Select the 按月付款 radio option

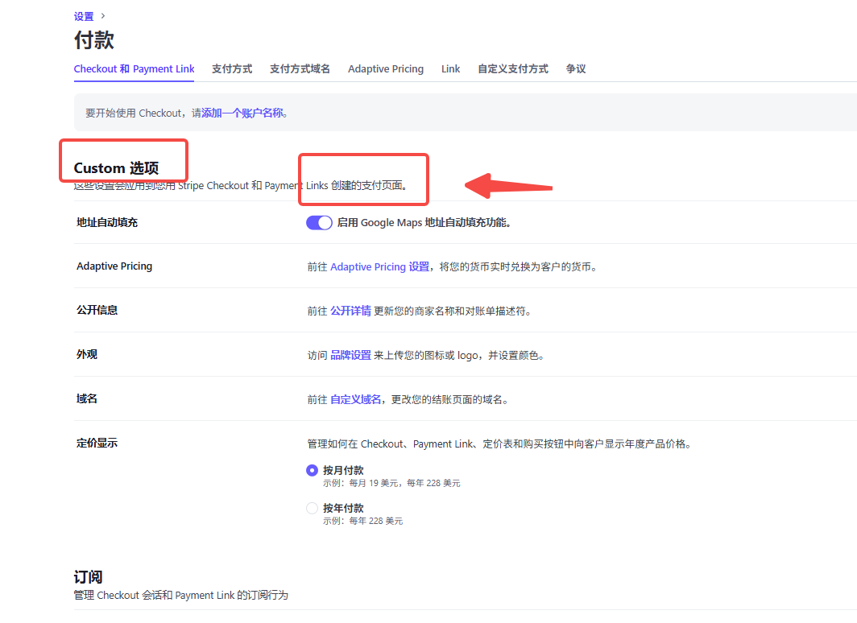pyautogui.click(x=312, y=470)
